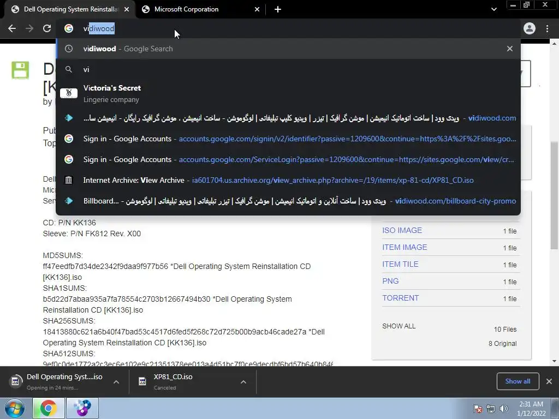The height and width of the screenshot is (419, 559).
Task: Click Show all downloads button
Action: click(518, 381)
